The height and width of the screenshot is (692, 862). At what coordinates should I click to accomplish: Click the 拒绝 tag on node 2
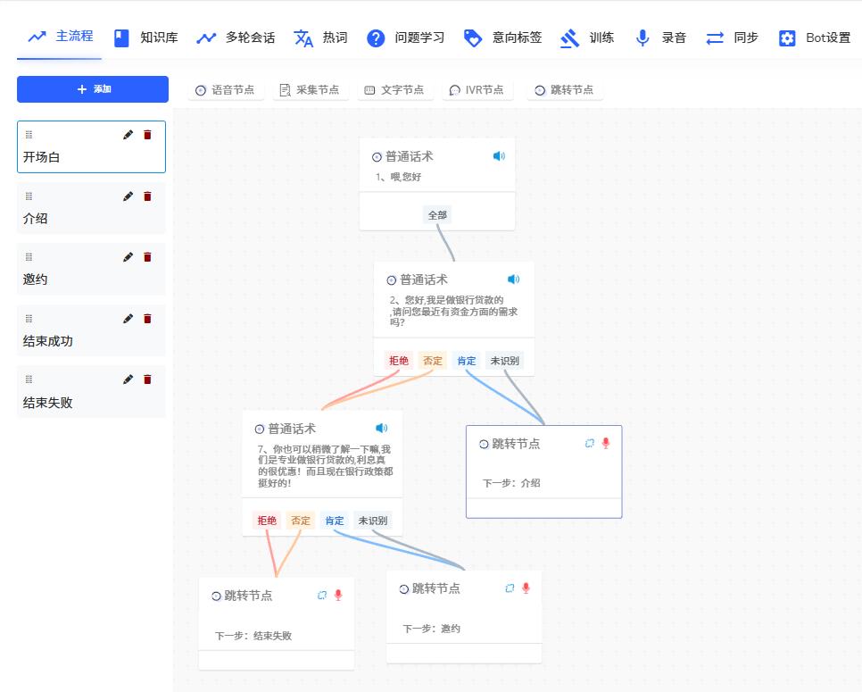(398, 361)
